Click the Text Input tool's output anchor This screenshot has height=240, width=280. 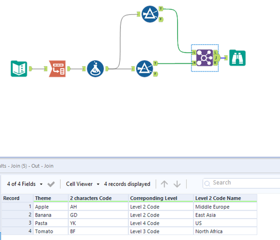tap(30, 69)
